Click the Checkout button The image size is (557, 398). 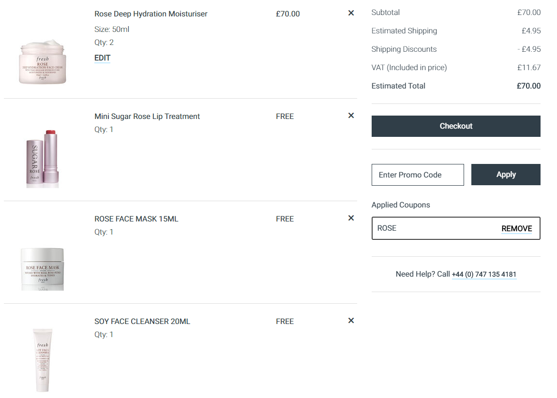(456, 126)
